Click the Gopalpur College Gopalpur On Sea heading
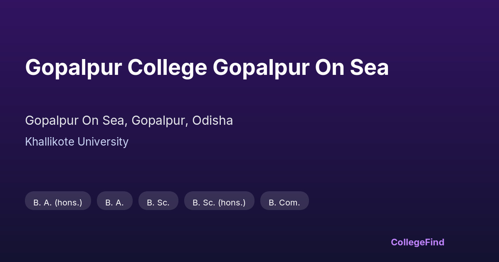 (207, 67)
